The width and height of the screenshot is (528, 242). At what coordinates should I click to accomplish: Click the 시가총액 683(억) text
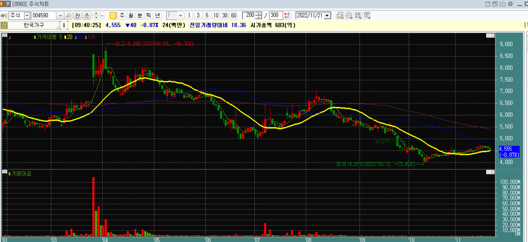[273, 25]
